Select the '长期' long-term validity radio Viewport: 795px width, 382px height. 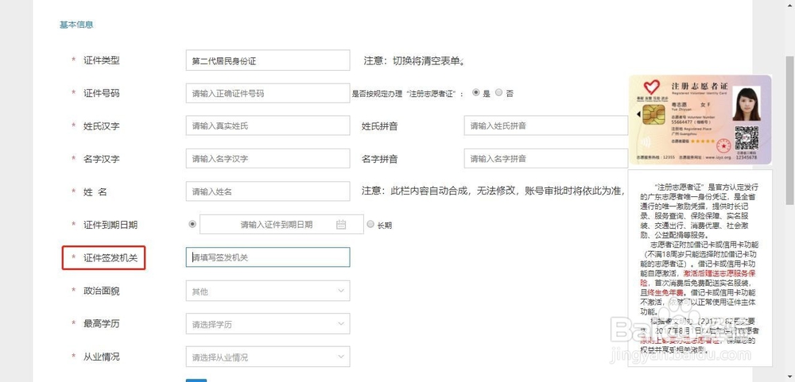(370, 225)
